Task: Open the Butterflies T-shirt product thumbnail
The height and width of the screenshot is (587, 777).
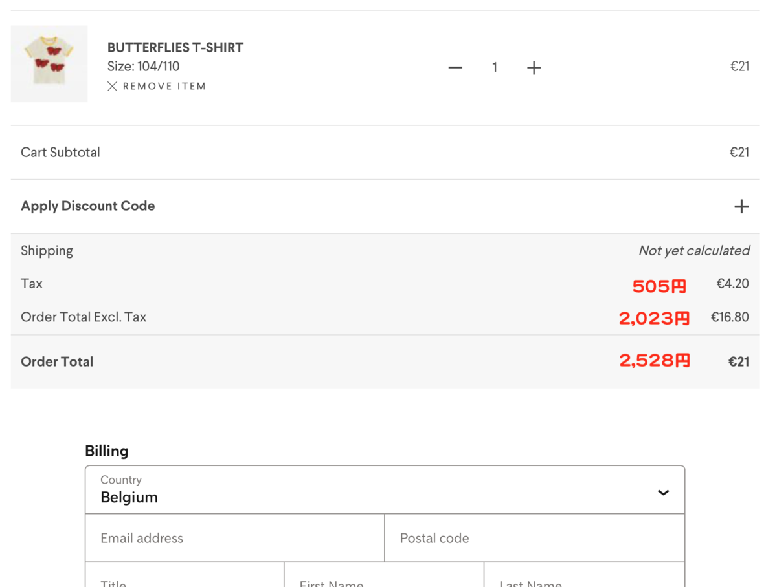Action: point(49,64)
